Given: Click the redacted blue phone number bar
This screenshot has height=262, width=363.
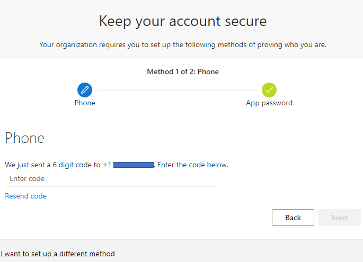Looking at the screenshot, I should click(133, 165).
